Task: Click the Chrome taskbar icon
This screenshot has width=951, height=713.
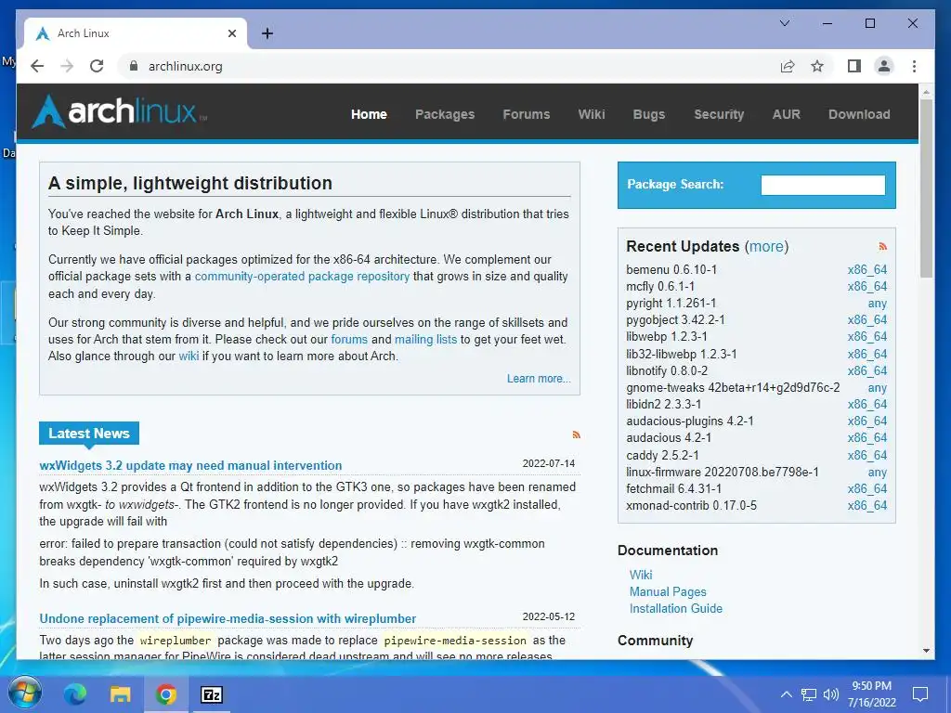Action: 165,694
